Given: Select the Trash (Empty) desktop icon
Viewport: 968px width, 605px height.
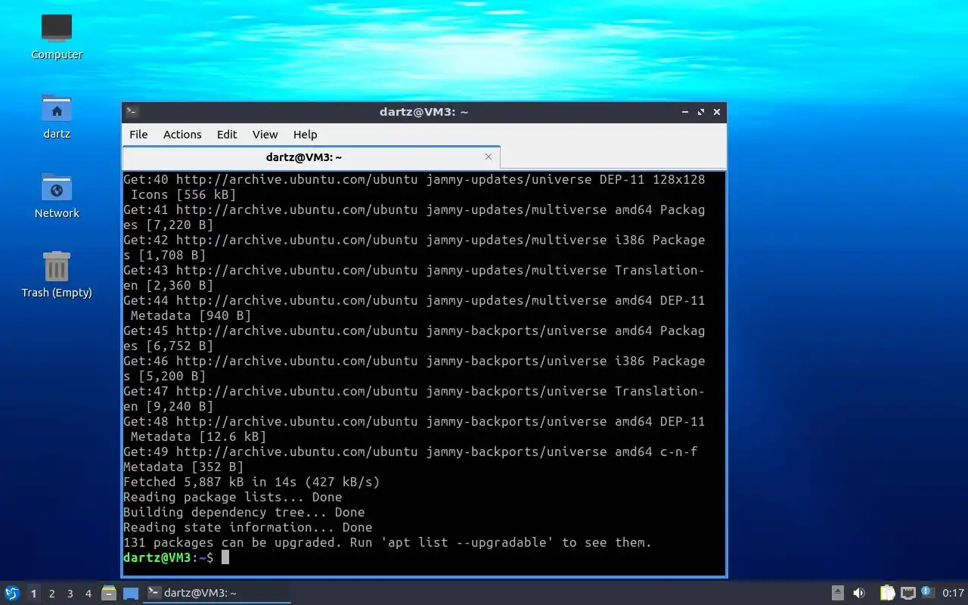Looking at the screenshot, I should point(57,275).
